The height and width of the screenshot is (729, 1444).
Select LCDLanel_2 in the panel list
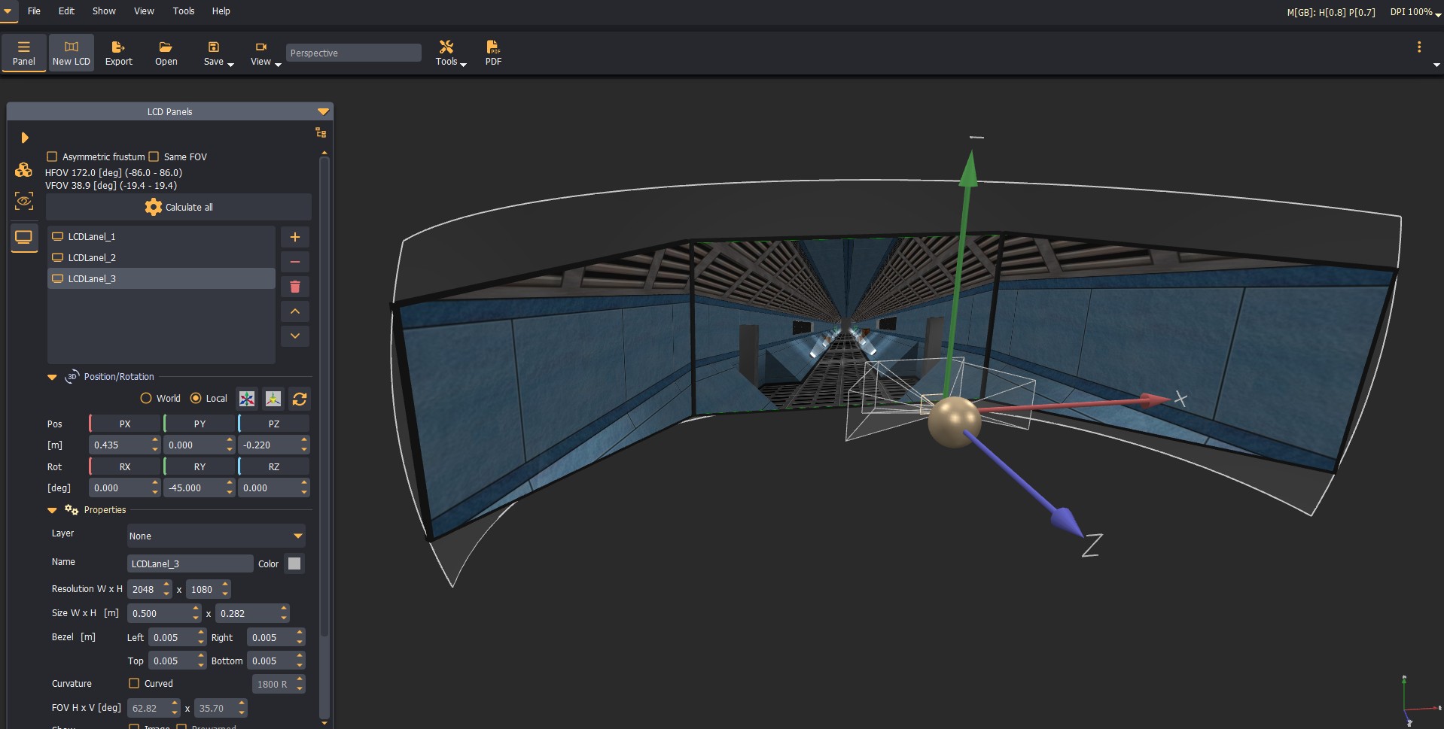point(161,257)
